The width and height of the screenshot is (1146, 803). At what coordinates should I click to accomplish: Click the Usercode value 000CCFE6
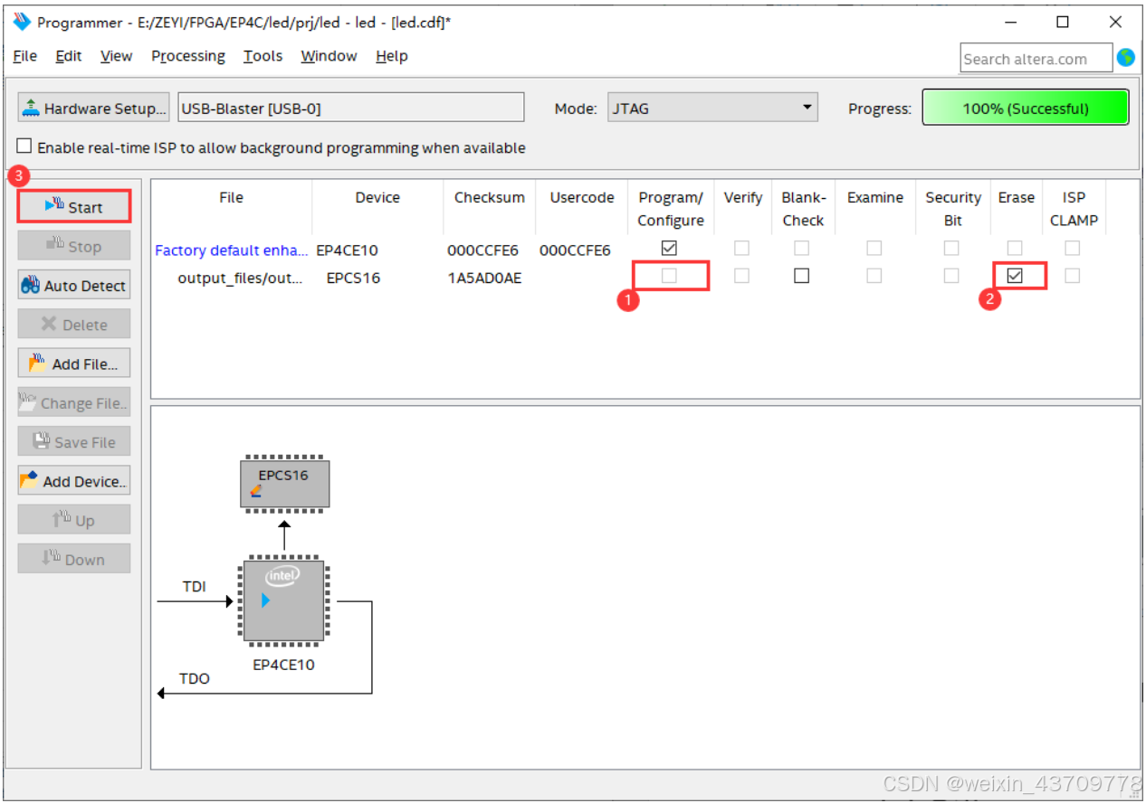pyautogui.click(x=575, y=250)
